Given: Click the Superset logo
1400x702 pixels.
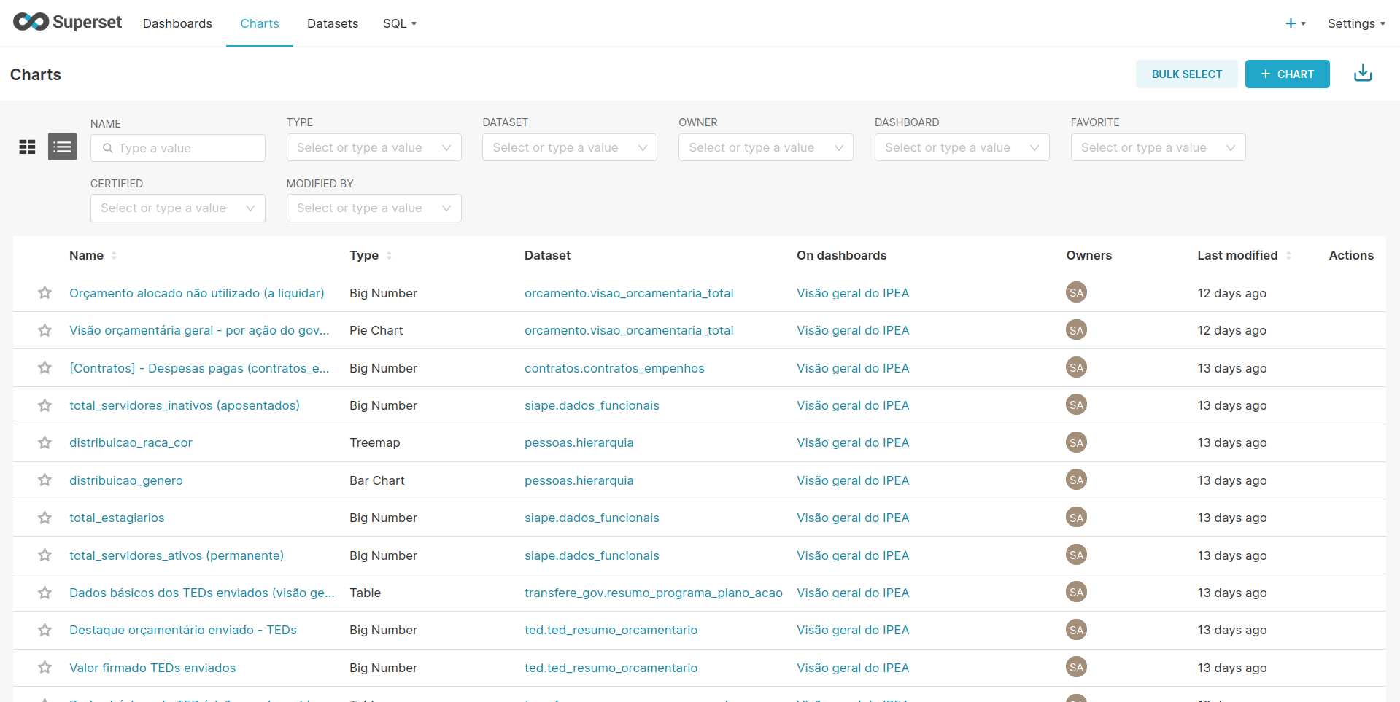Looking at the screenshot, I should click(x=67, y=23).
